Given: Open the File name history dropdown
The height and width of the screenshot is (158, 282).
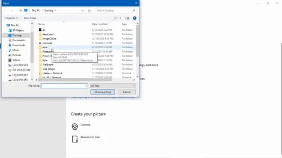Looking at the screenshot, I should coord(86,86).
